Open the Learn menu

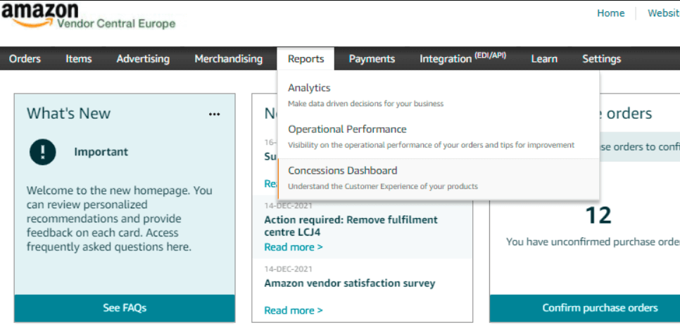(544, 59)
